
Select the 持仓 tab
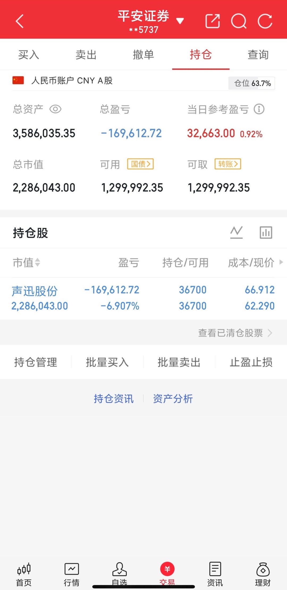201,55
